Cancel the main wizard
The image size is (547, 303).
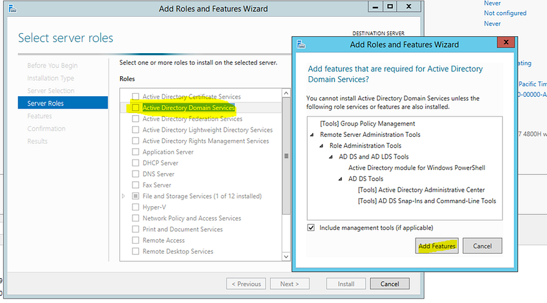click(389, 284)
